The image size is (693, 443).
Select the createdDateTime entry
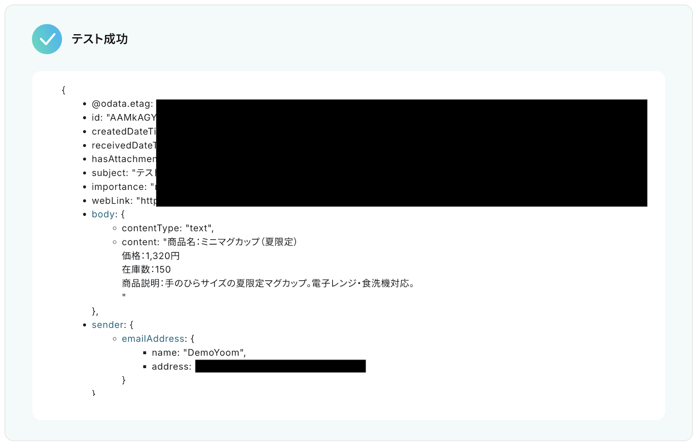pyautogui.click(x=124, y=131)
